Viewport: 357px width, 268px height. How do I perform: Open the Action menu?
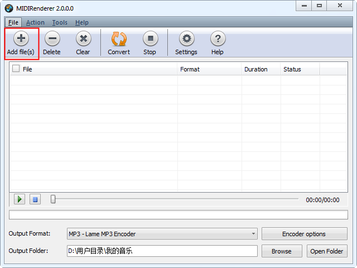pos(35,22)
